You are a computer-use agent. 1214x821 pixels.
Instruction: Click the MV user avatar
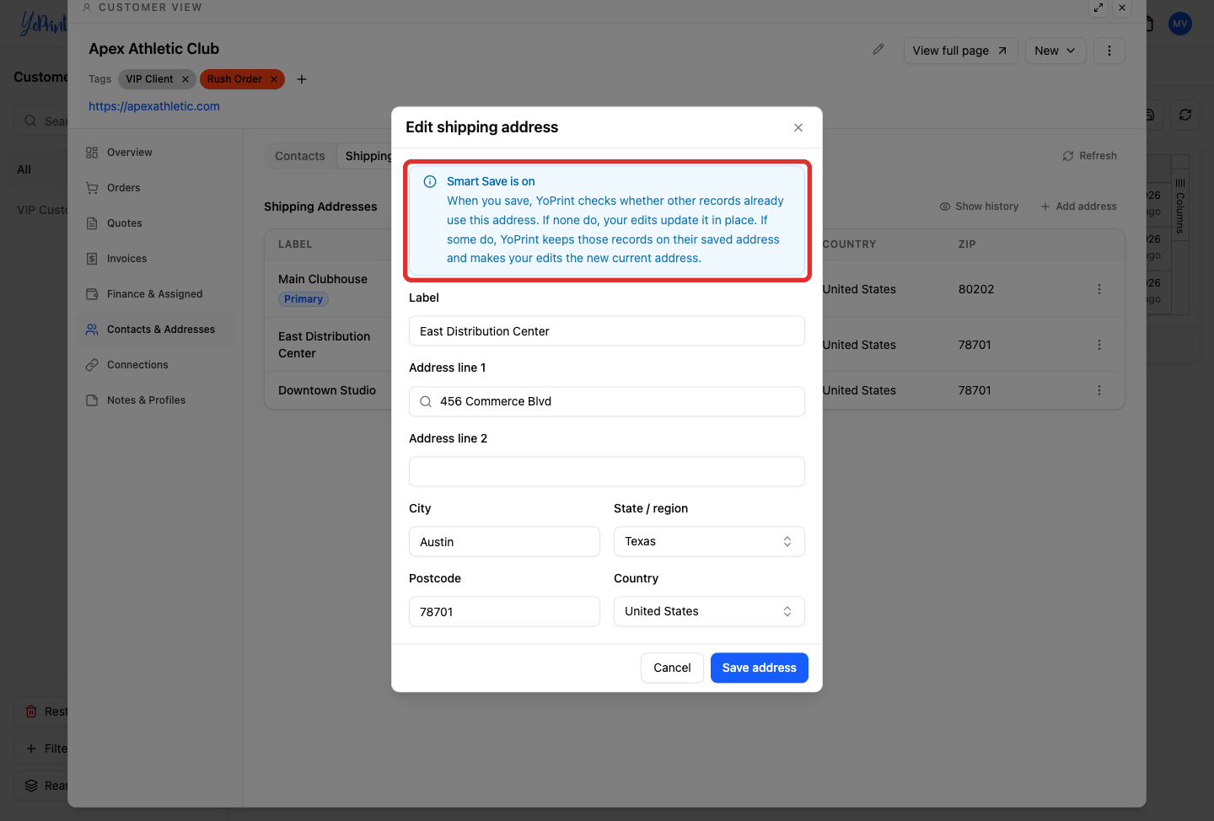(x=1180, y=24)
